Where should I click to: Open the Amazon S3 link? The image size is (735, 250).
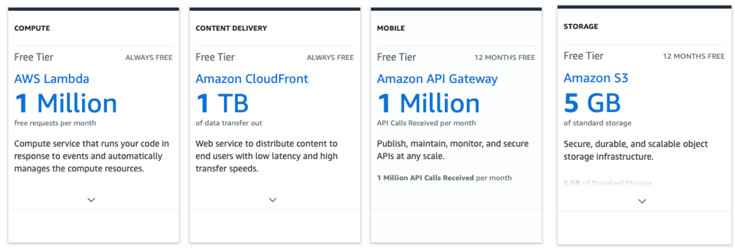tap(596, 78)
